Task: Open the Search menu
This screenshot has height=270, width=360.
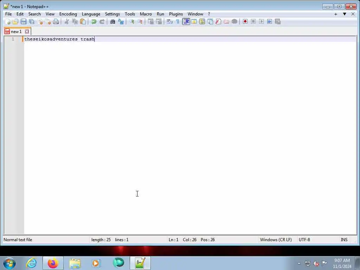Action: click(34, 14)
